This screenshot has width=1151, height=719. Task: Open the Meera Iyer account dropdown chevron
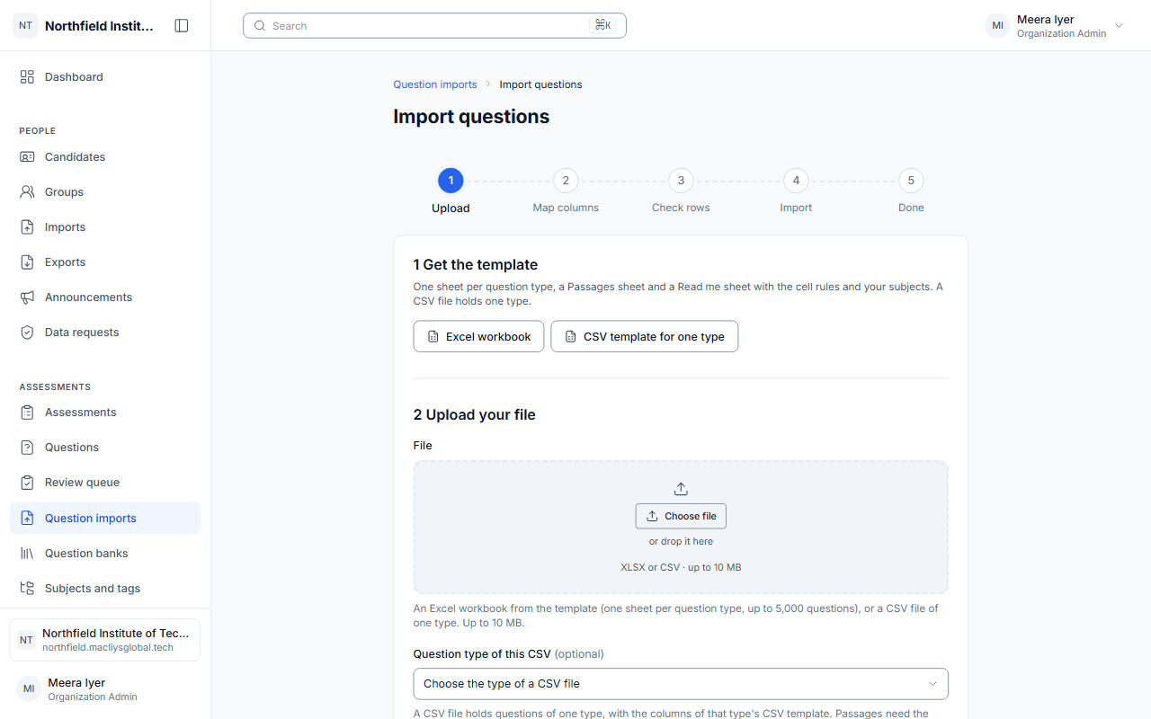coord(1119,26)
